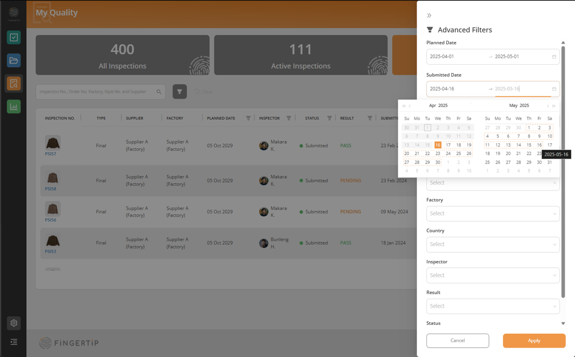Click the advanced filter funnel button
This screenshot has width=575, height=357.
(x=180, y=92)
